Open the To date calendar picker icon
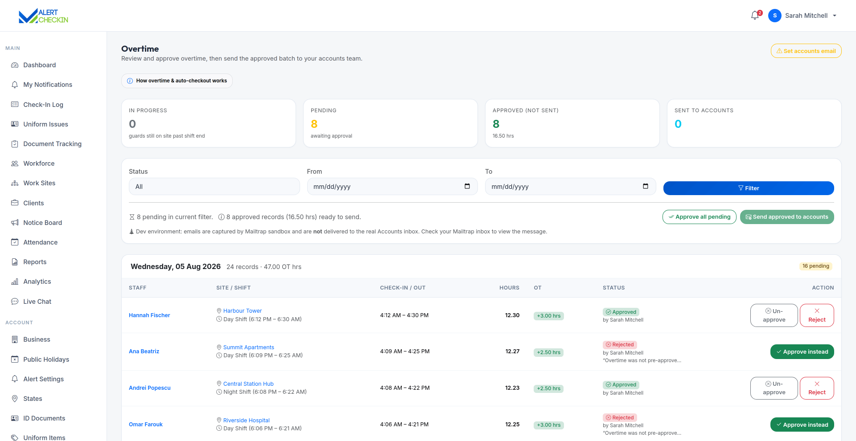 click(x=646, y=186)
